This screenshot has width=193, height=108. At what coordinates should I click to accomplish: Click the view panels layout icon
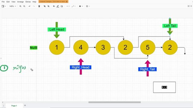click(x=4, y=6)
